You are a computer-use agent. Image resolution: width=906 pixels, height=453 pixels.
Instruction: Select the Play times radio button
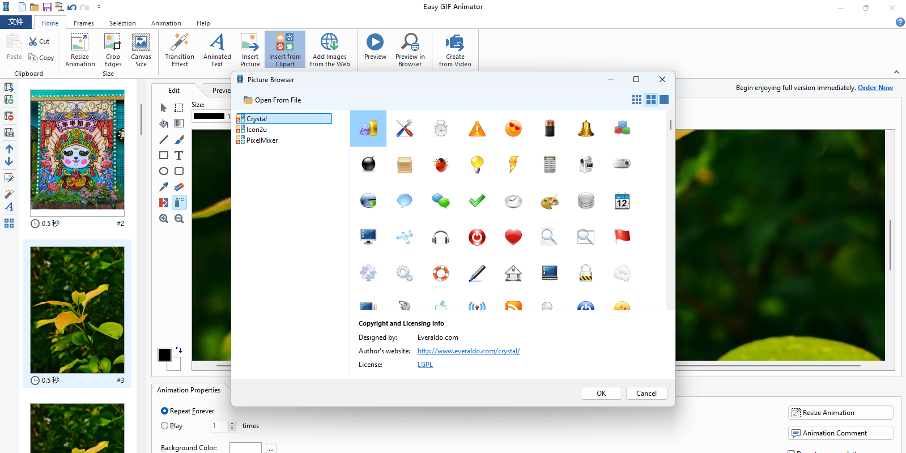click(x=165, y=426)
